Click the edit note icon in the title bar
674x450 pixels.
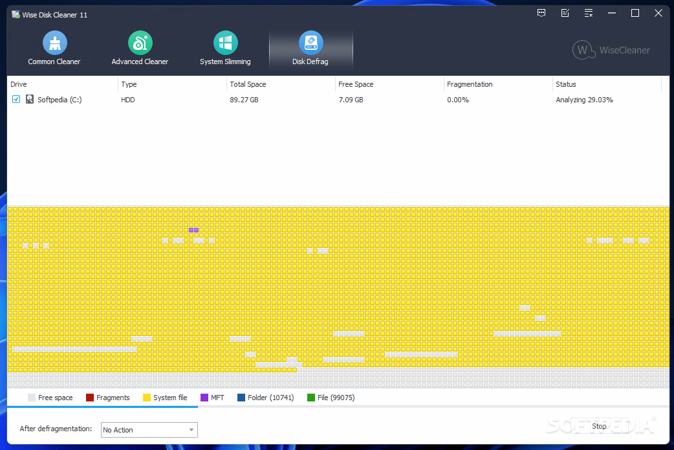(x=565, y=14)
